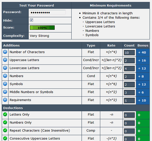Click the blue icon beside Number of Characters
This screenshot has width=152, height=141.
(5, 52)
